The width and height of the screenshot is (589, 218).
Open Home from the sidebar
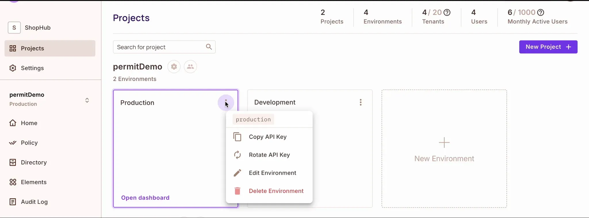point(29,123)
